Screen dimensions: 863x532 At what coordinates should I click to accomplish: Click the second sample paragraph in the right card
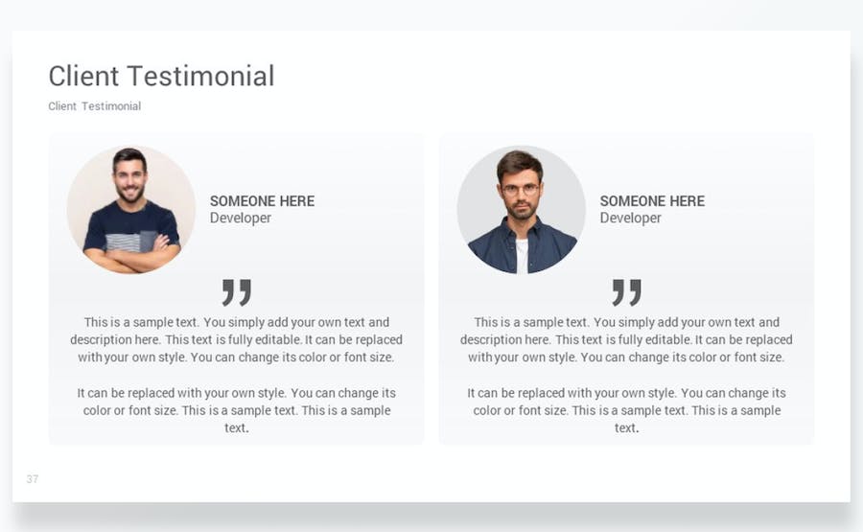[x=626, y=410]
